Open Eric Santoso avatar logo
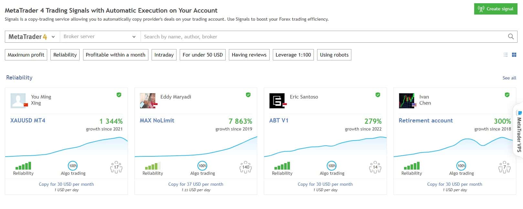Screen dimensions: 523x209 (277, 101)
